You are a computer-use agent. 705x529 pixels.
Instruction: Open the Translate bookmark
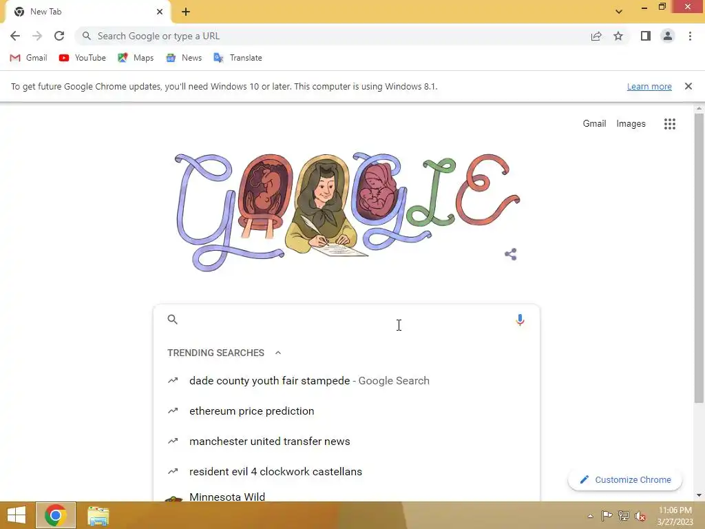click(x=238, y=58)
